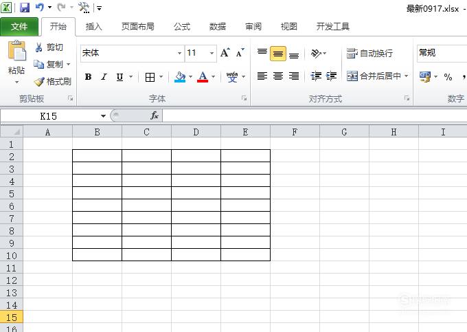This screenshot has height=332, width=467.
Task: Open the 宋体 font name dropdown
Action: 180,54
